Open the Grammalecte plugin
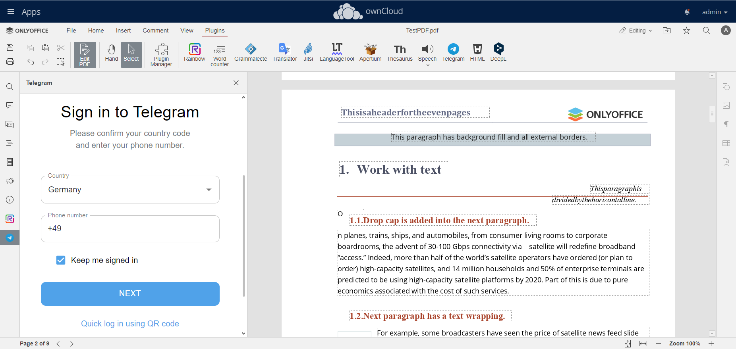The height and width of the screenshot is (349, 736). 251,53
